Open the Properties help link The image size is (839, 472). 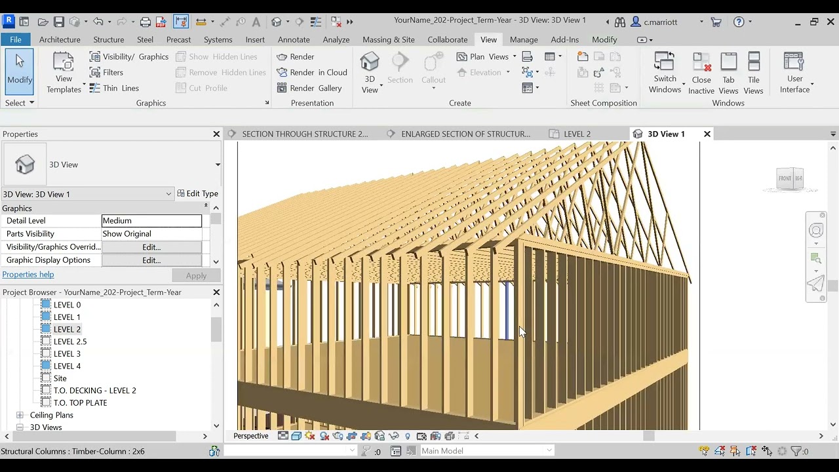click(x=28, y=275)
